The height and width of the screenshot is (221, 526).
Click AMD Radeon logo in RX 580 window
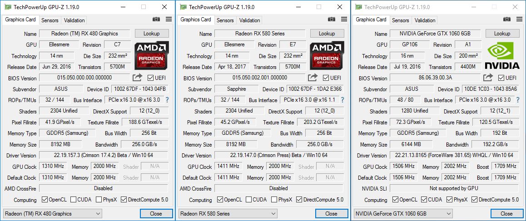coord(327,55)
